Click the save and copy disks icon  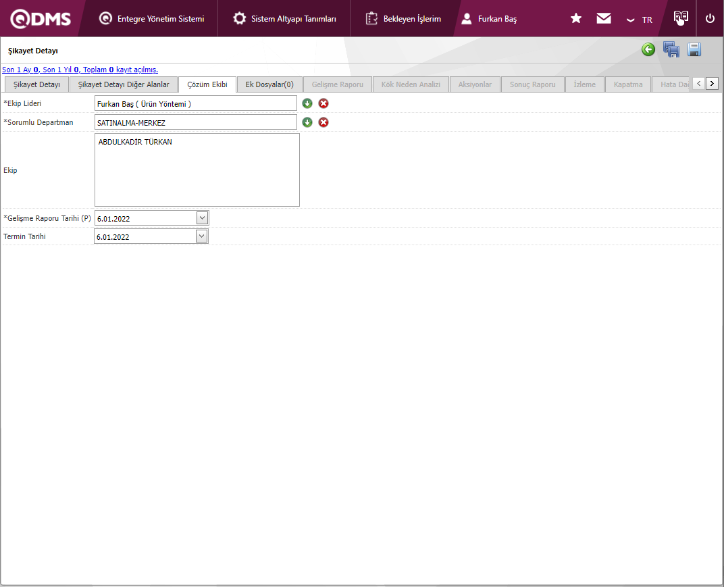[671, 49]
